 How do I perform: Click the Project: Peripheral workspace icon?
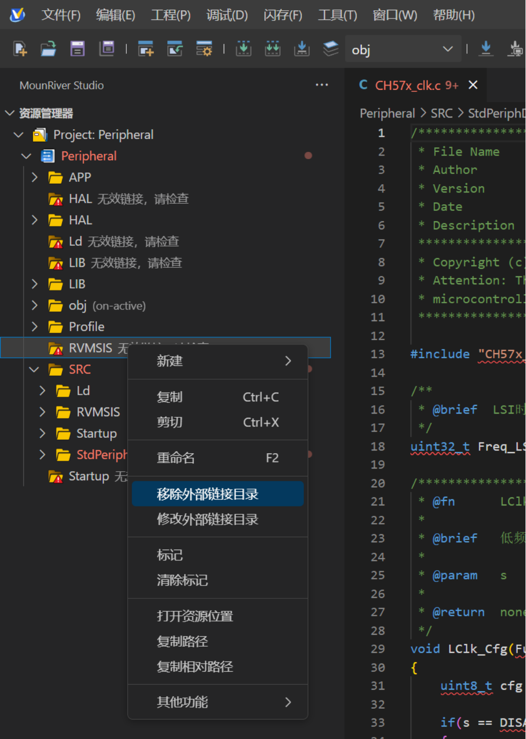click(x=40, y=135)
